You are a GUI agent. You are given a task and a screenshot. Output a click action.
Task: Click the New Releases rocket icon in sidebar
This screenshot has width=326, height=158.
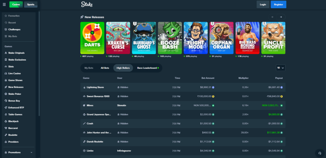6,87
